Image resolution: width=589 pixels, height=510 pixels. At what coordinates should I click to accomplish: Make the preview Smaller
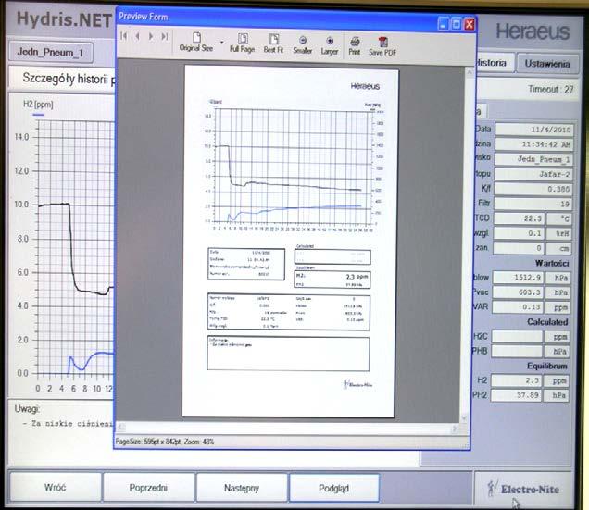pyautogui.click(x=303, y=45)
